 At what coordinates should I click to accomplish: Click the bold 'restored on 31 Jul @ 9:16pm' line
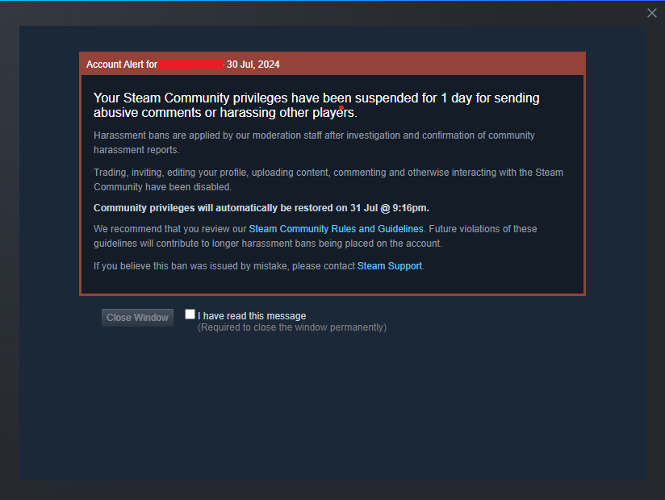(261, 208)
